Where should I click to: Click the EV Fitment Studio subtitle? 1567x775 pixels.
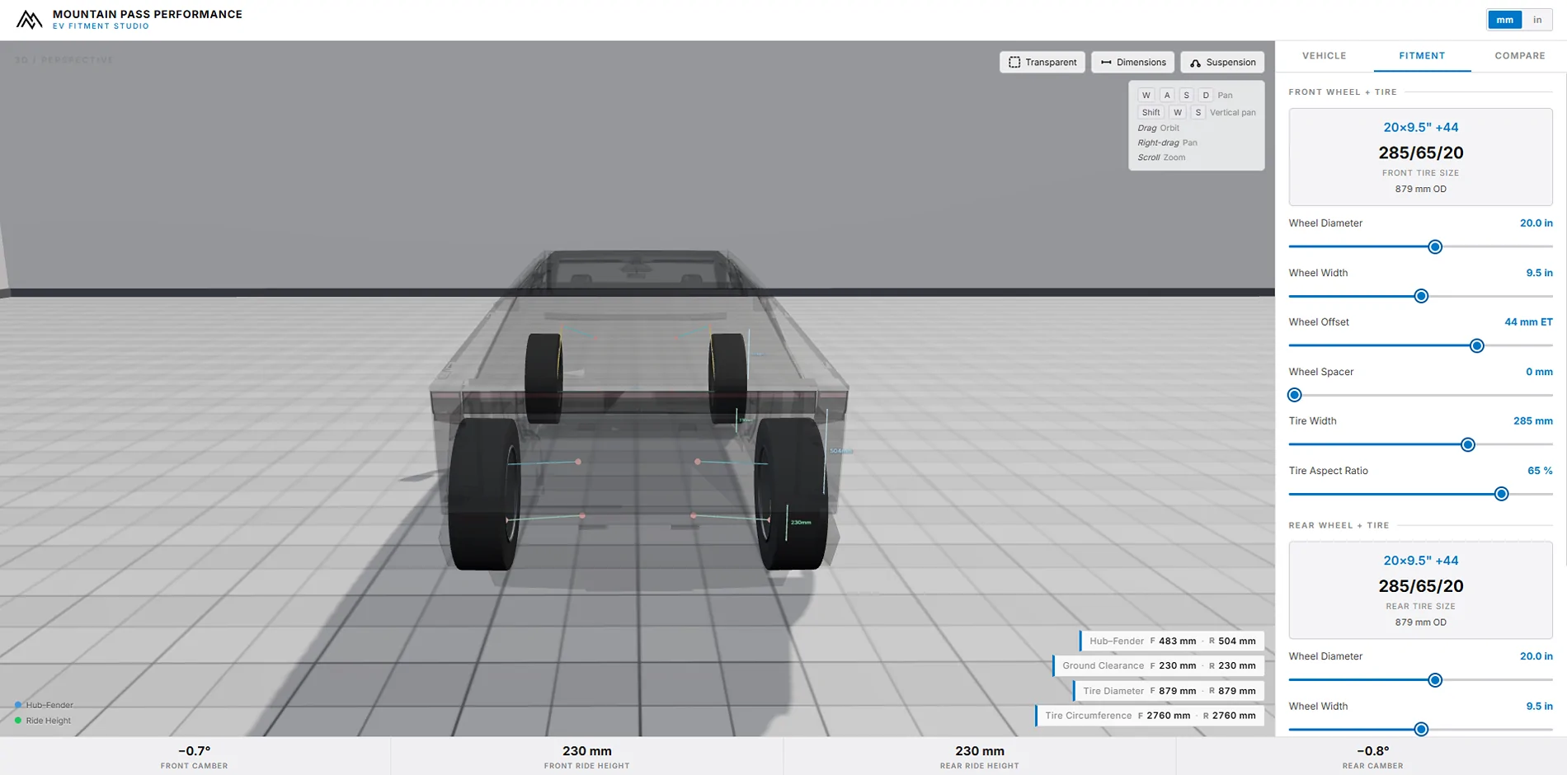click(101, 26)
